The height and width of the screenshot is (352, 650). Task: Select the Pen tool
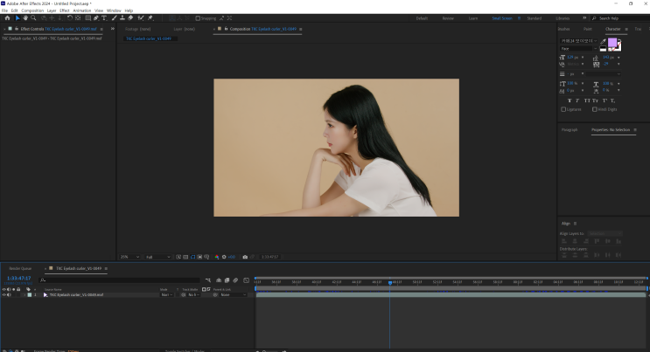point(96,17)
